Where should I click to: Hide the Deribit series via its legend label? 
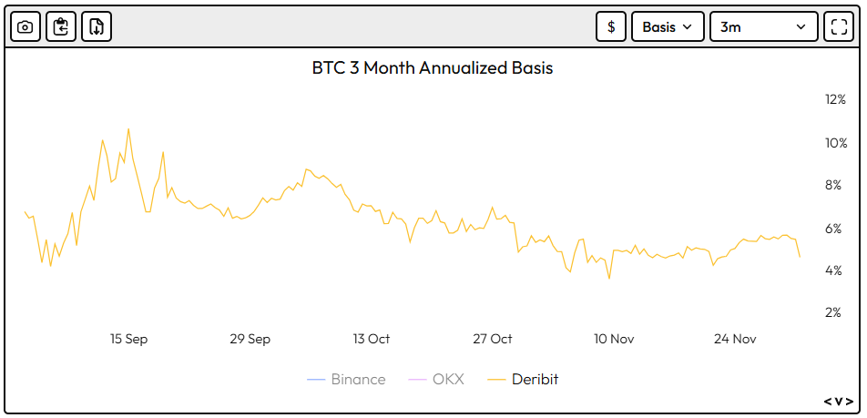(535, 380)
